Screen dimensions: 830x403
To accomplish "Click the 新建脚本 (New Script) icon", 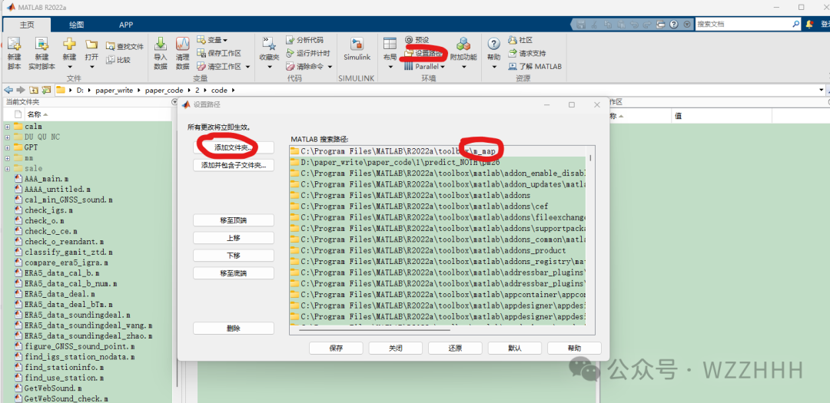I will point(15,45).
